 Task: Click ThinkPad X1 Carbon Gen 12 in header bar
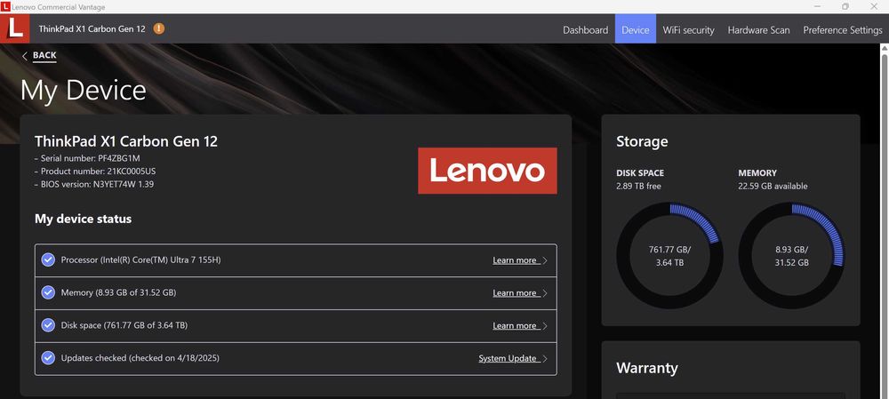[92, 29]
